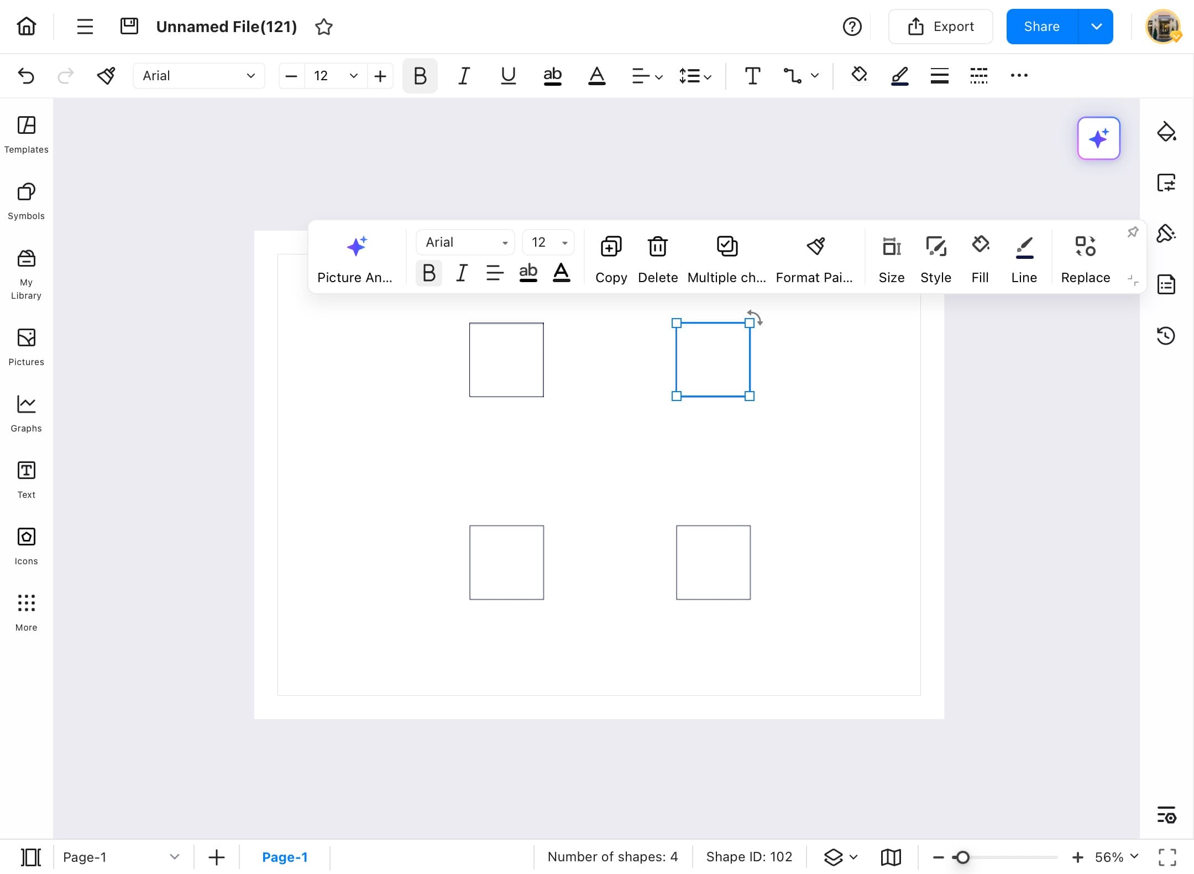
Task: Copy the selected shape via floating toolbar
Action: (x=610, y=258)
